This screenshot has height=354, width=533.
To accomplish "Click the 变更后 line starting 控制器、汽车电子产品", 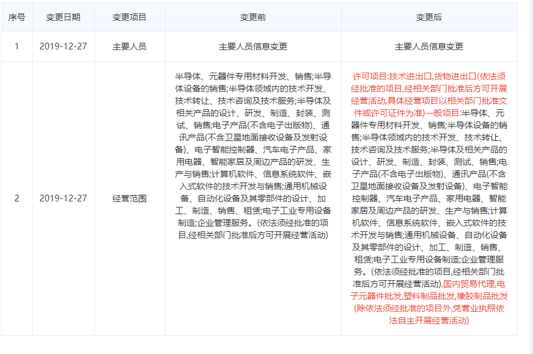I will pyautogui.click(x=429, y=198).
